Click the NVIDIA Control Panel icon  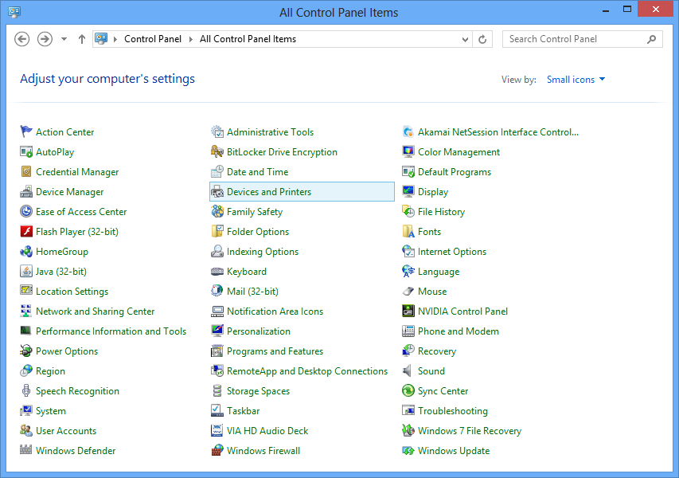[408, 311]
